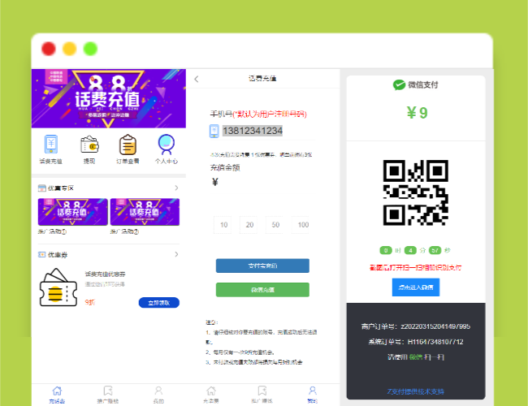Select bookmark tab in middle bottom bar
The width and height of the screenshot is (528, 406).
click(262, 395)
